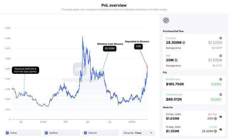The width and height of the screenshot is (228, 139).
Task: Open the Realized gain help icon
Action: tap(221, 79)
